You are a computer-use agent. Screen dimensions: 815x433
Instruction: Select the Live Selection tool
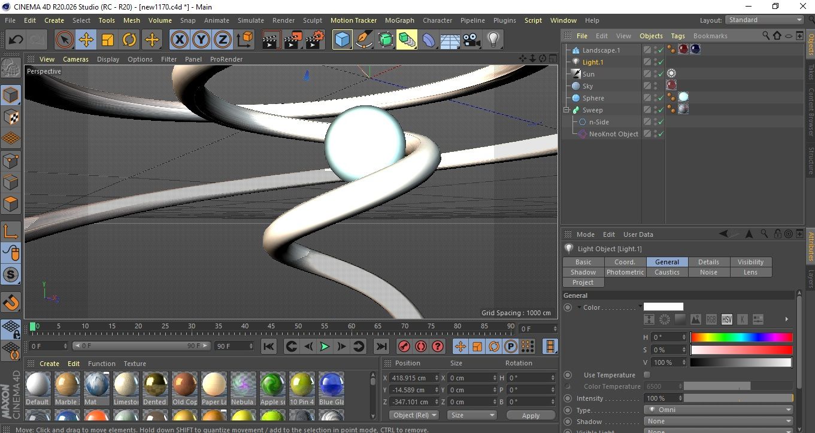(64, 40)
